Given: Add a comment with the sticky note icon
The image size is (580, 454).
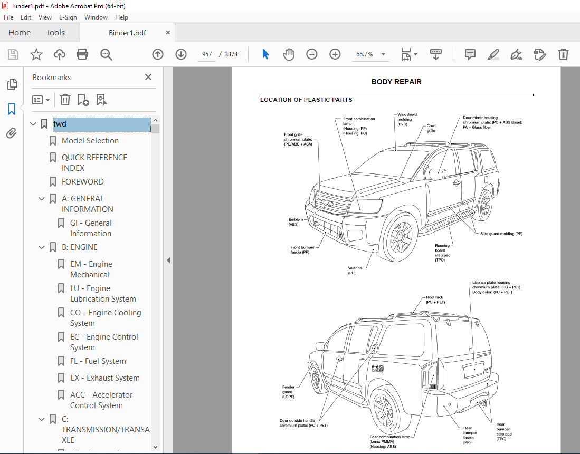Looking at the screenshot, I should pos(470,54).
